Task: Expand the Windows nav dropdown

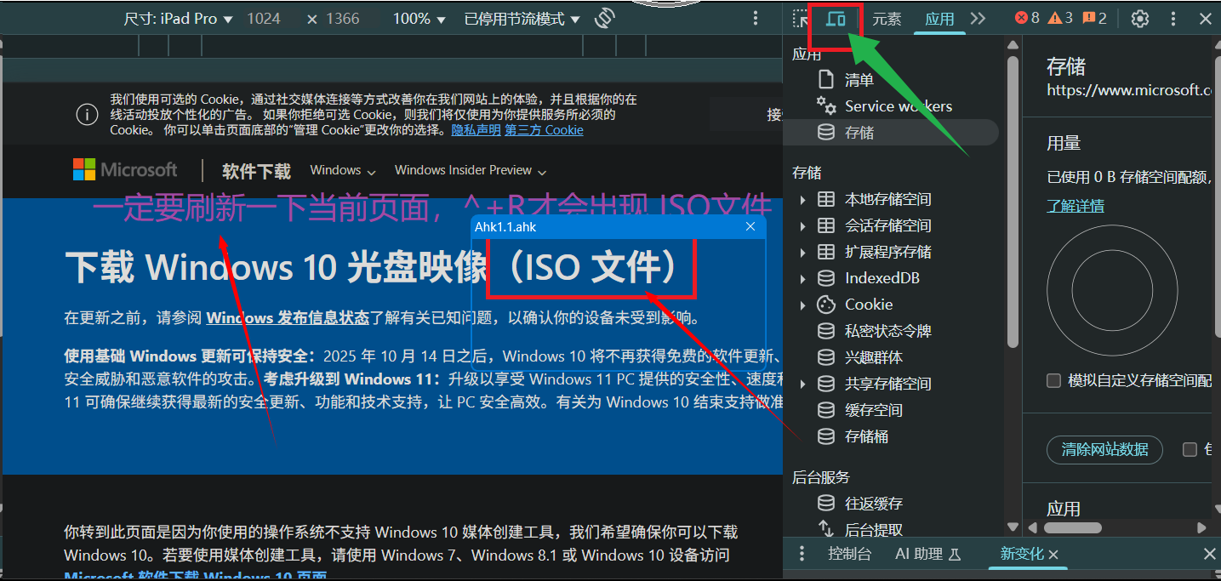Action: (x=343, y=170)
